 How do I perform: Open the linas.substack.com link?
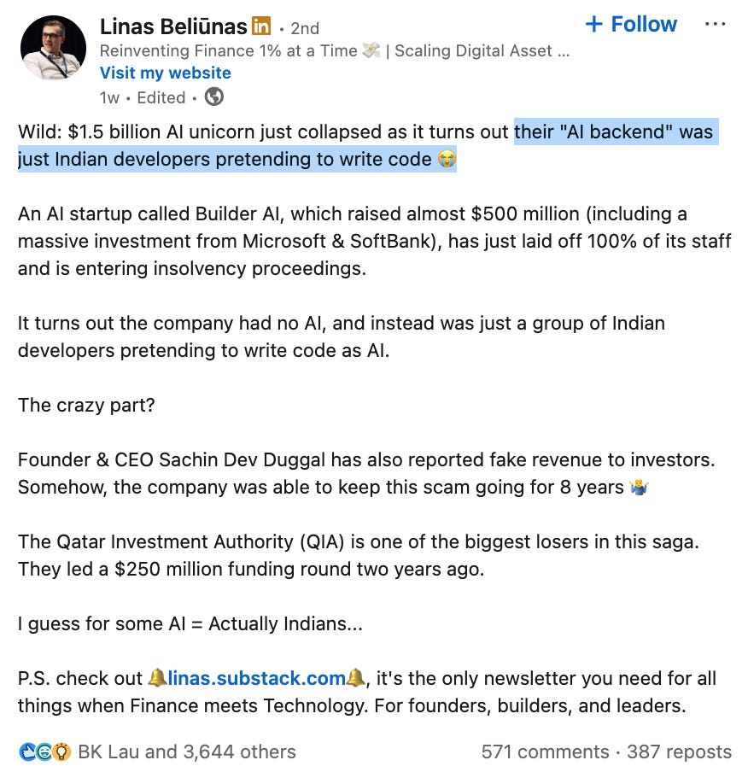click(x=256, y=678)
